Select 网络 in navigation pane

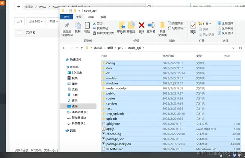(71, 131)
